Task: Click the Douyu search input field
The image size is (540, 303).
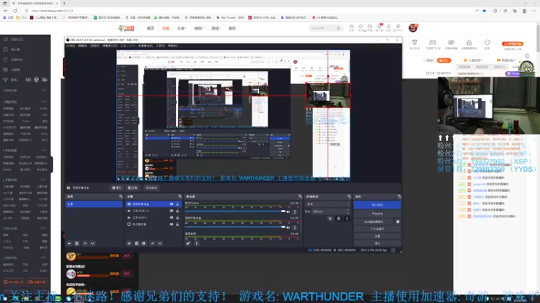Action: pos(322,28)
